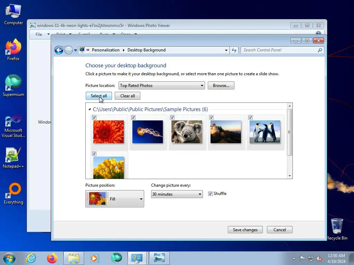Click the picture list scroll down arrow
Screen dimensions: 354x265
pyautogui.click(x=290, y=176)
